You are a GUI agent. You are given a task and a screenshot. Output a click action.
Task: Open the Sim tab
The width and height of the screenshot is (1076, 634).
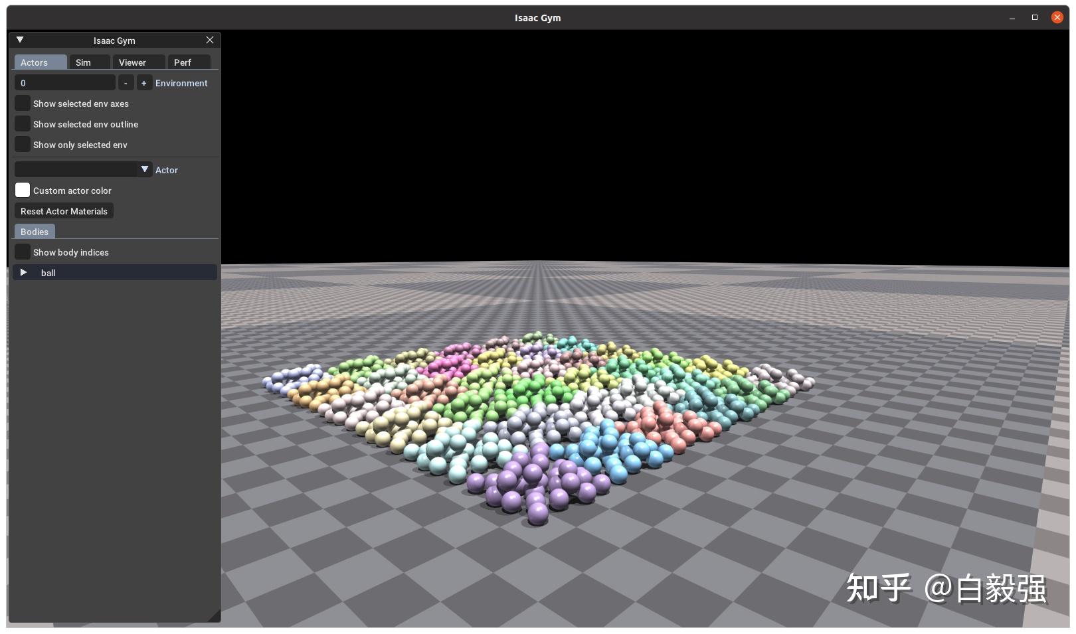(90, 62)
